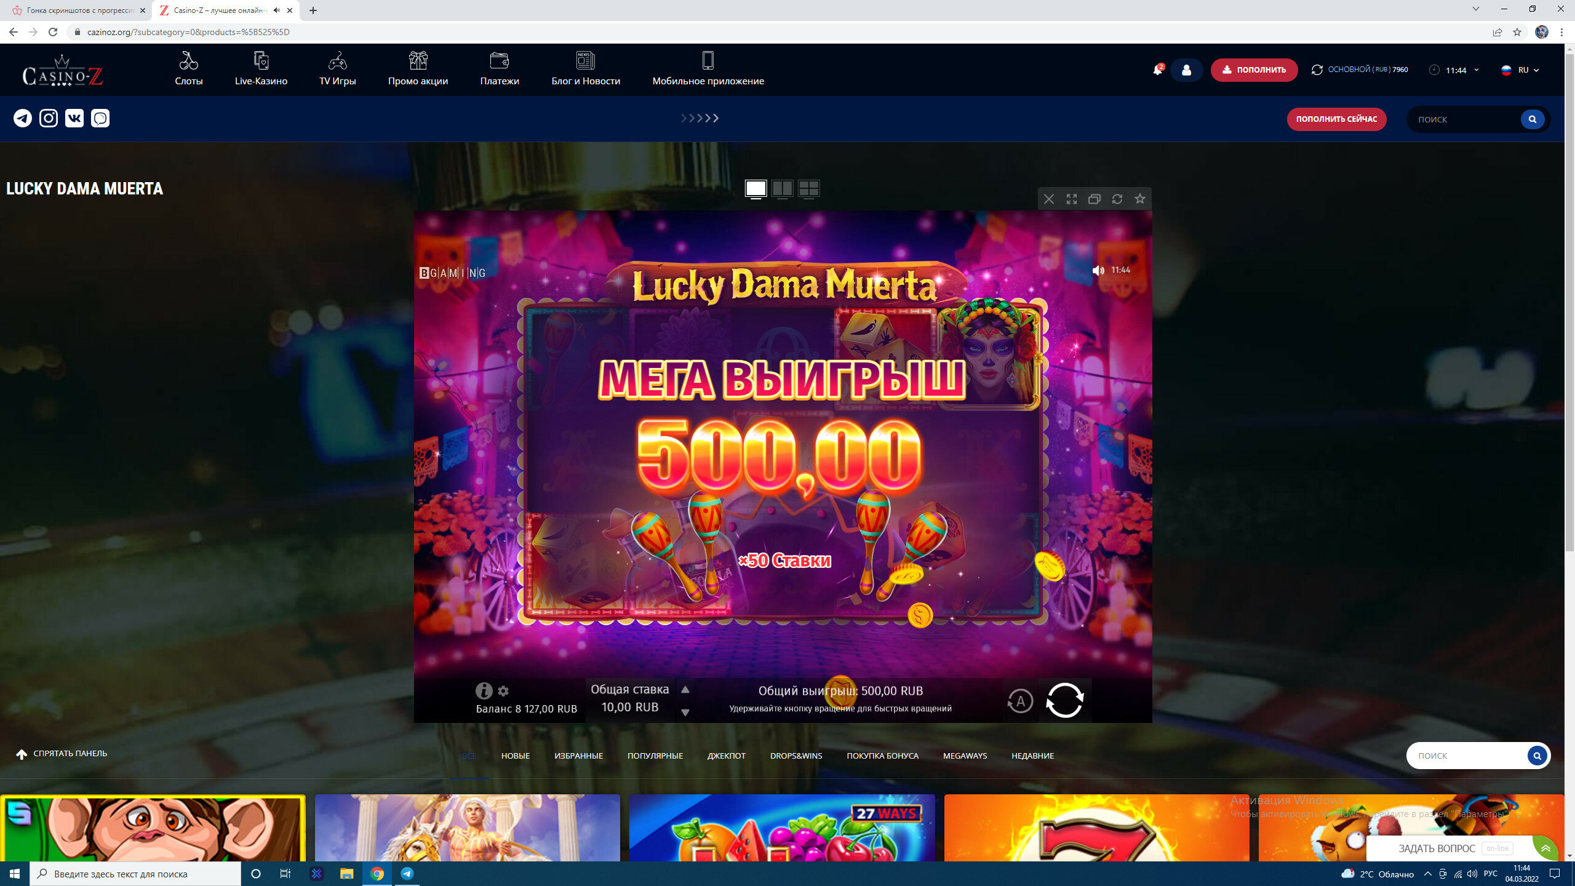
Task: Open user profile icon
Action: pos(1186,70)
